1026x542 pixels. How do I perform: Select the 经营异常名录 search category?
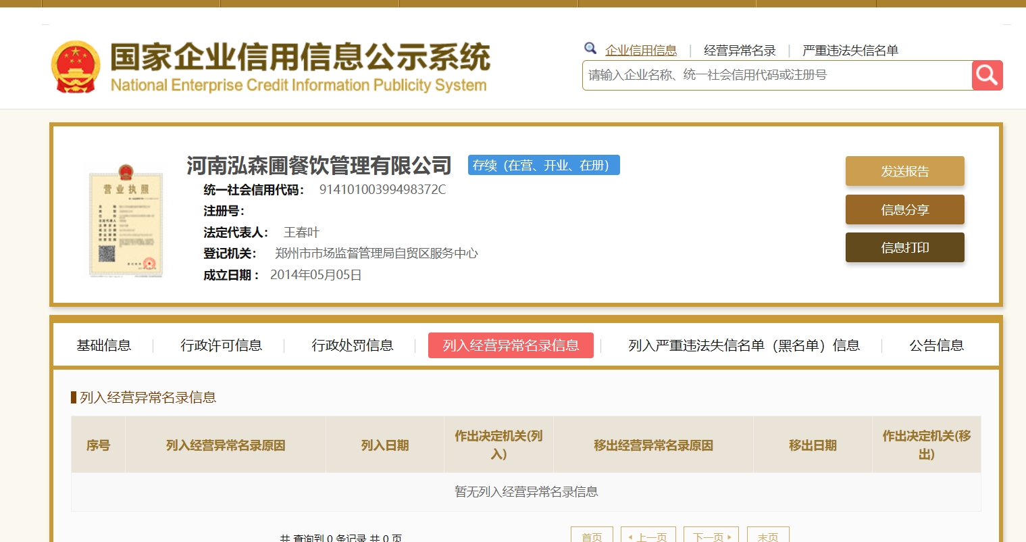[x=740, y=51]
